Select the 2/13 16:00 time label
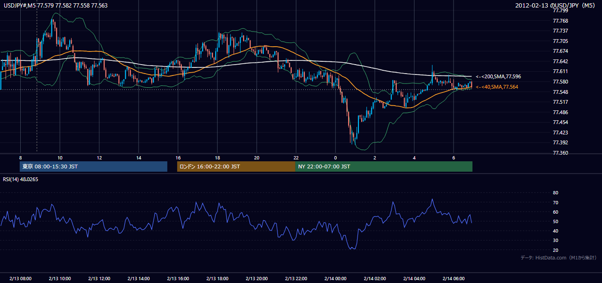The width and height of the screenshot is (602, 283). click(x=178, y=279)
